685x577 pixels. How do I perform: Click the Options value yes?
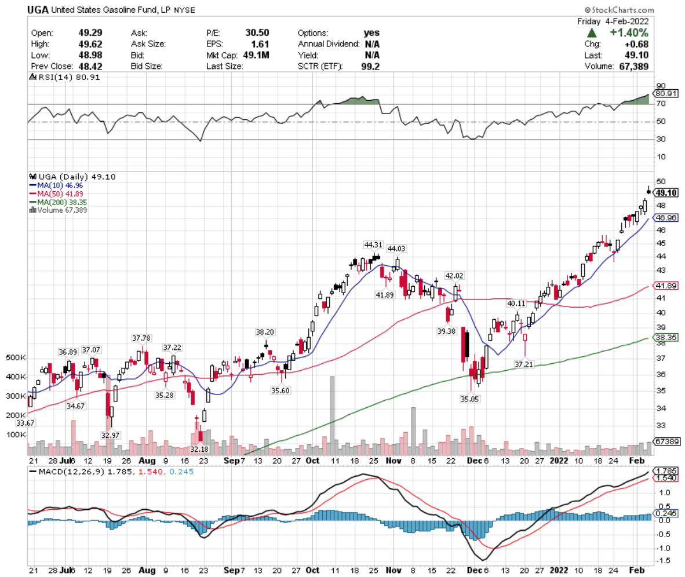tap(372, 33)
